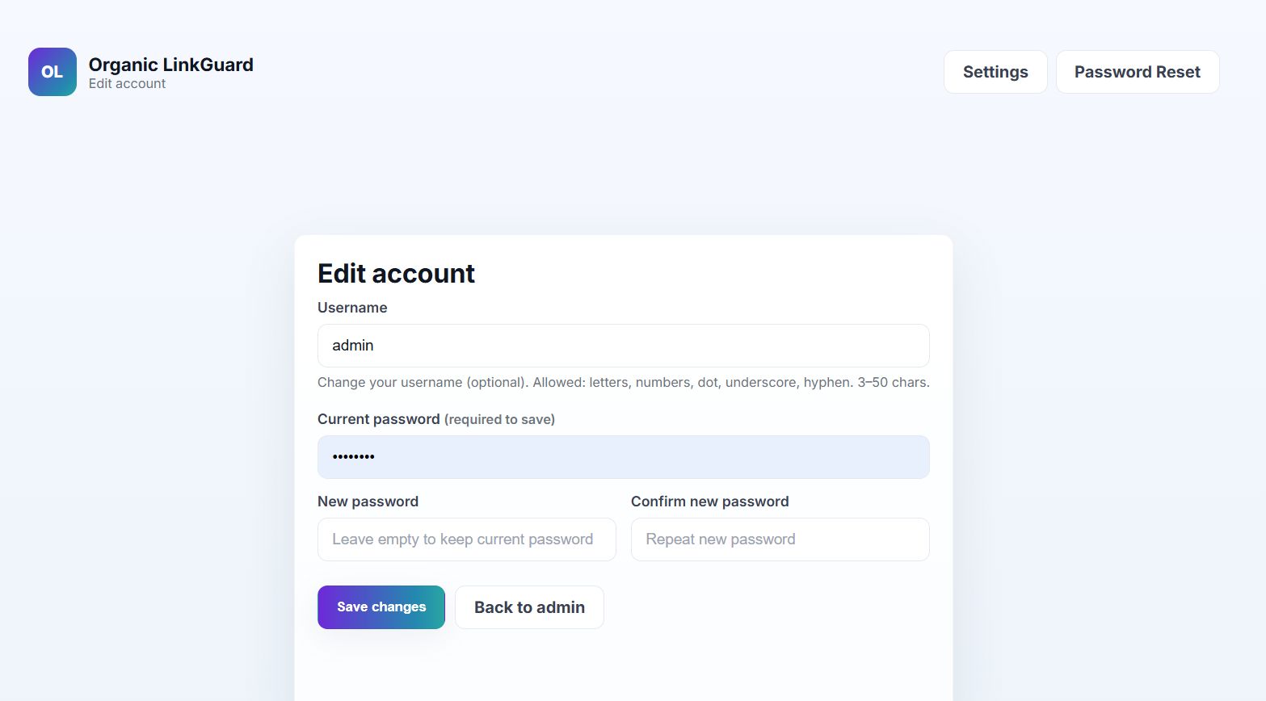Click the "admin" text in Username
The image size is (1266, 701).
[353, 346]
